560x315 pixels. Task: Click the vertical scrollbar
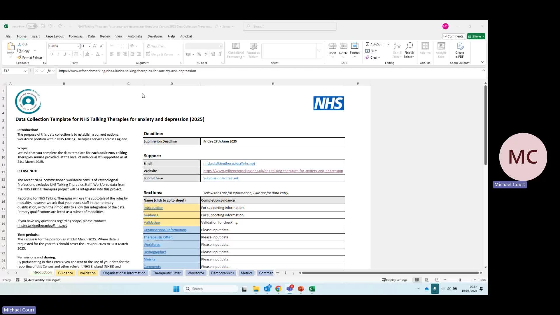485,125
